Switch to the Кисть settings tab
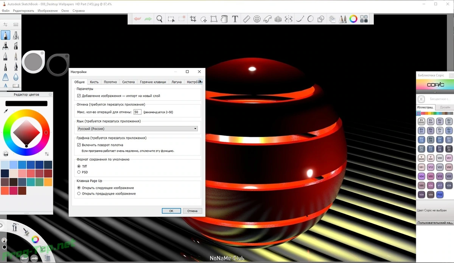 (x=94, y=82)
